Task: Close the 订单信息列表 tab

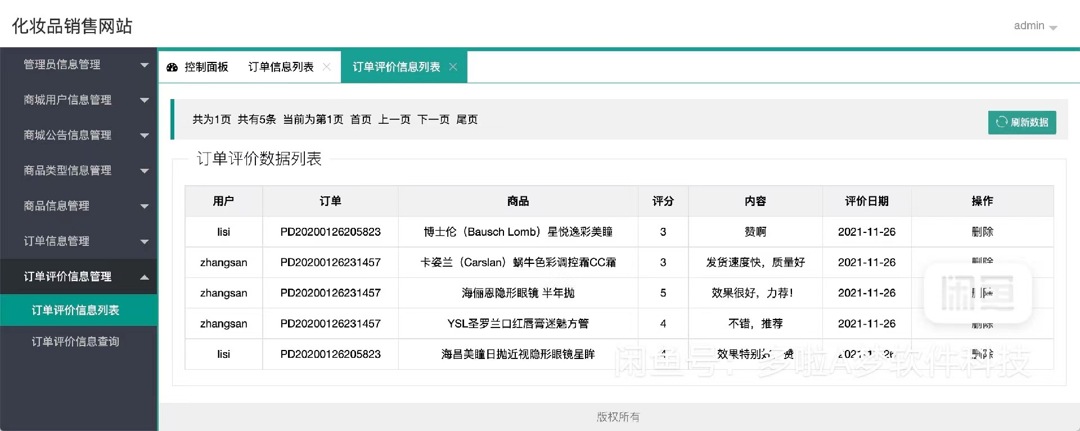Action: click(326, 67)
